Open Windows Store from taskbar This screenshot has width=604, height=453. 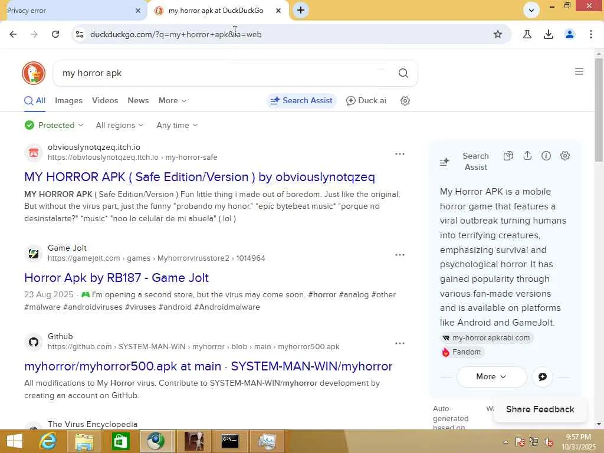[120, 441]
